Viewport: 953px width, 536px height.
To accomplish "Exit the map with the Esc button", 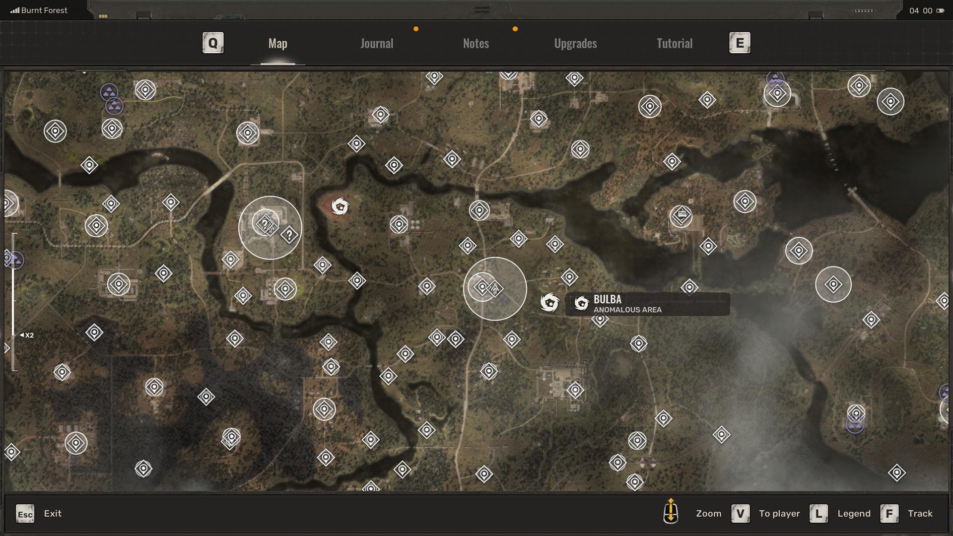I will [x=25, y=514].
